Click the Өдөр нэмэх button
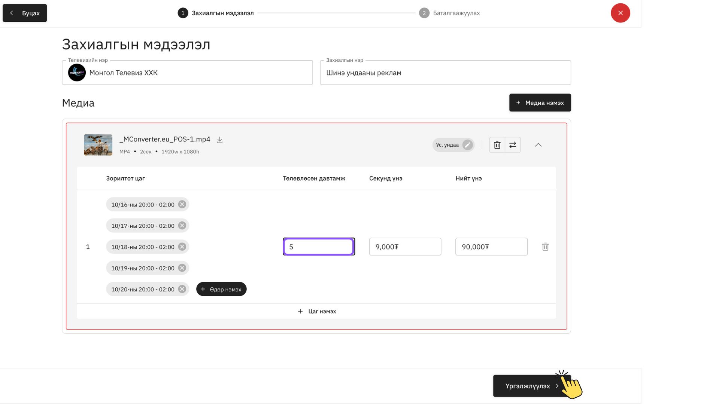 [221, 289]
